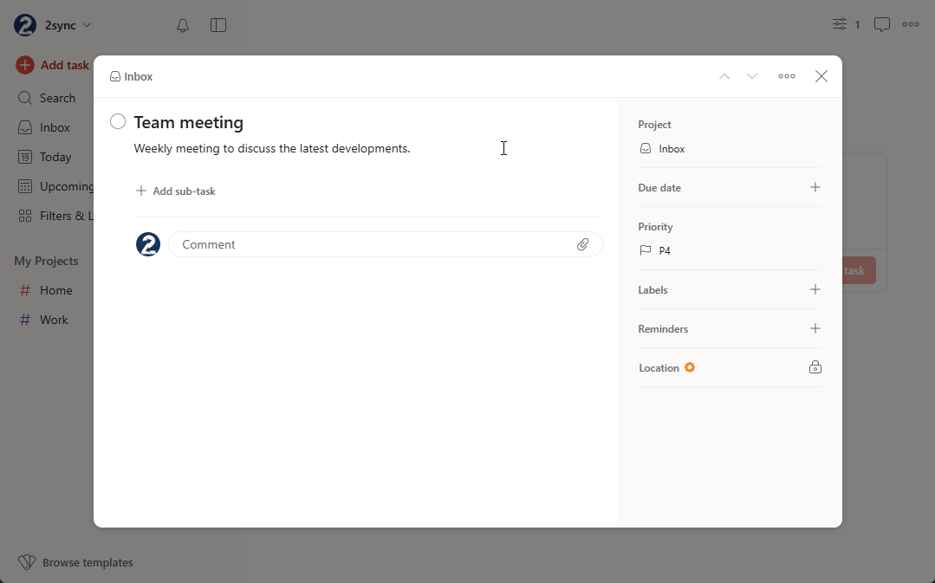Image resolution: width=935 pixels, height=583 pixels.
Task: Mark the Team meeting task complete
Action: tap(117, 121)
